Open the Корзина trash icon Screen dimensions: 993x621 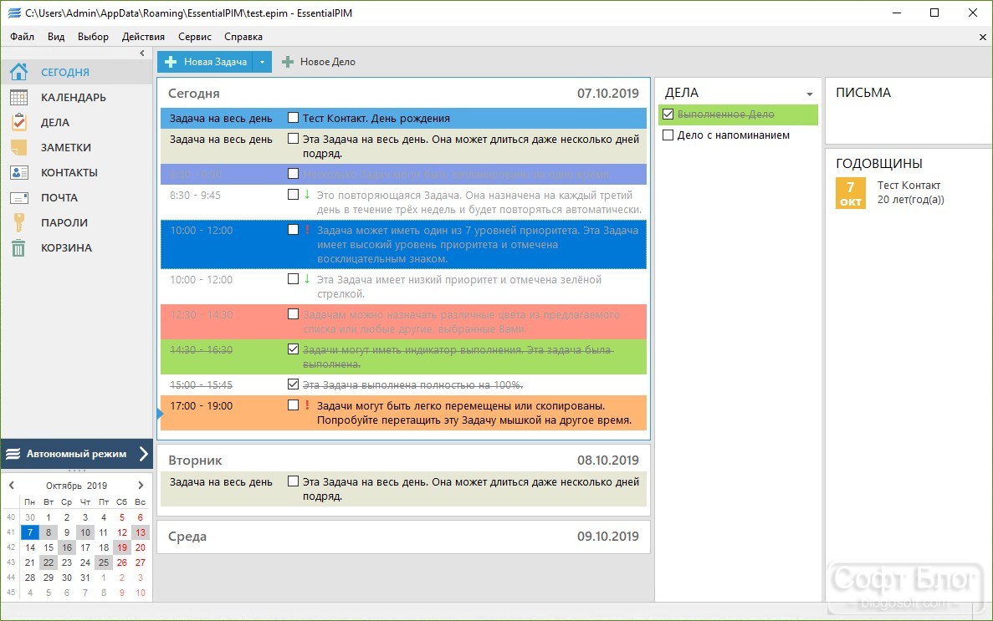tap(18, 248)
